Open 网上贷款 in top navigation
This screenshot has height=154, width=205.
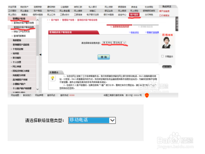point(109,7)
